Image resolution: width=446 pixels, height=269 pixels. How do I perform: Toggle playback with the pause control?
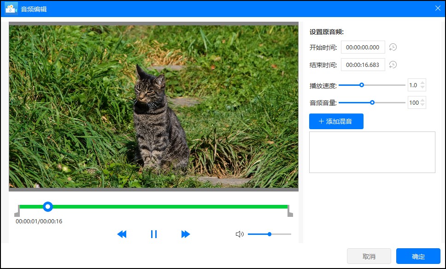pyautogui.click(x=154, y=234)
